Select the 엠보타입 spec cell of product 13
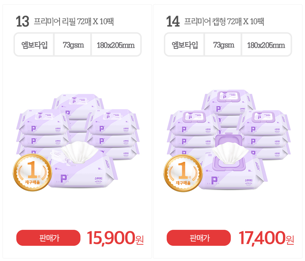The width and height of the screenshot is (305, 261). point(34,45)
